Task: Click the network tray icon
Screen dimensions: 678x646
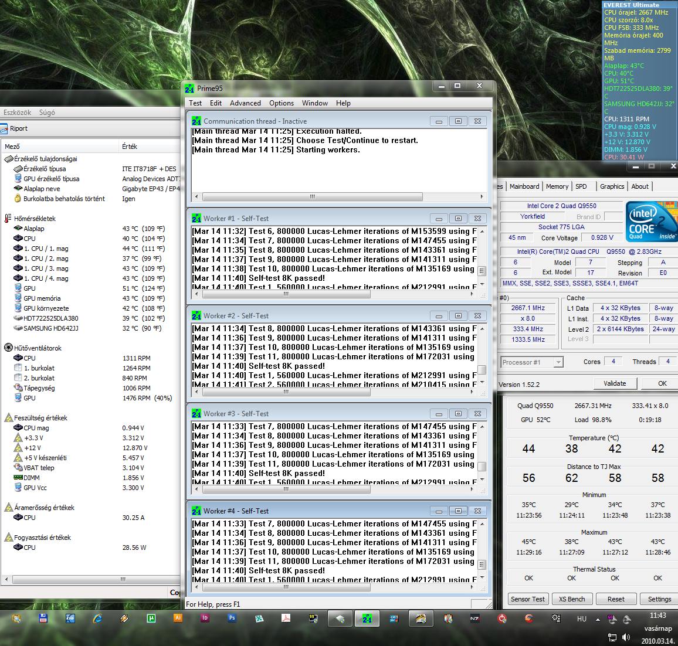Action: 612,637
